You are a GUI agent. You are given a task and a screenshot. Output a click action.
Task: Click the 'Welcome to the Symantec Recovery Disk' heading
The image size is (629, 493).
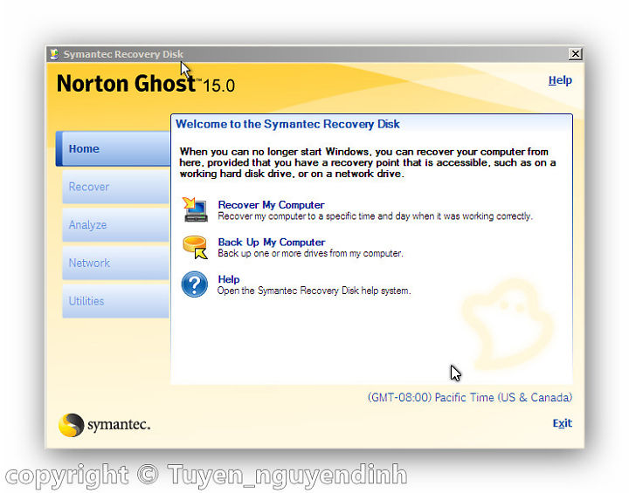287,124
